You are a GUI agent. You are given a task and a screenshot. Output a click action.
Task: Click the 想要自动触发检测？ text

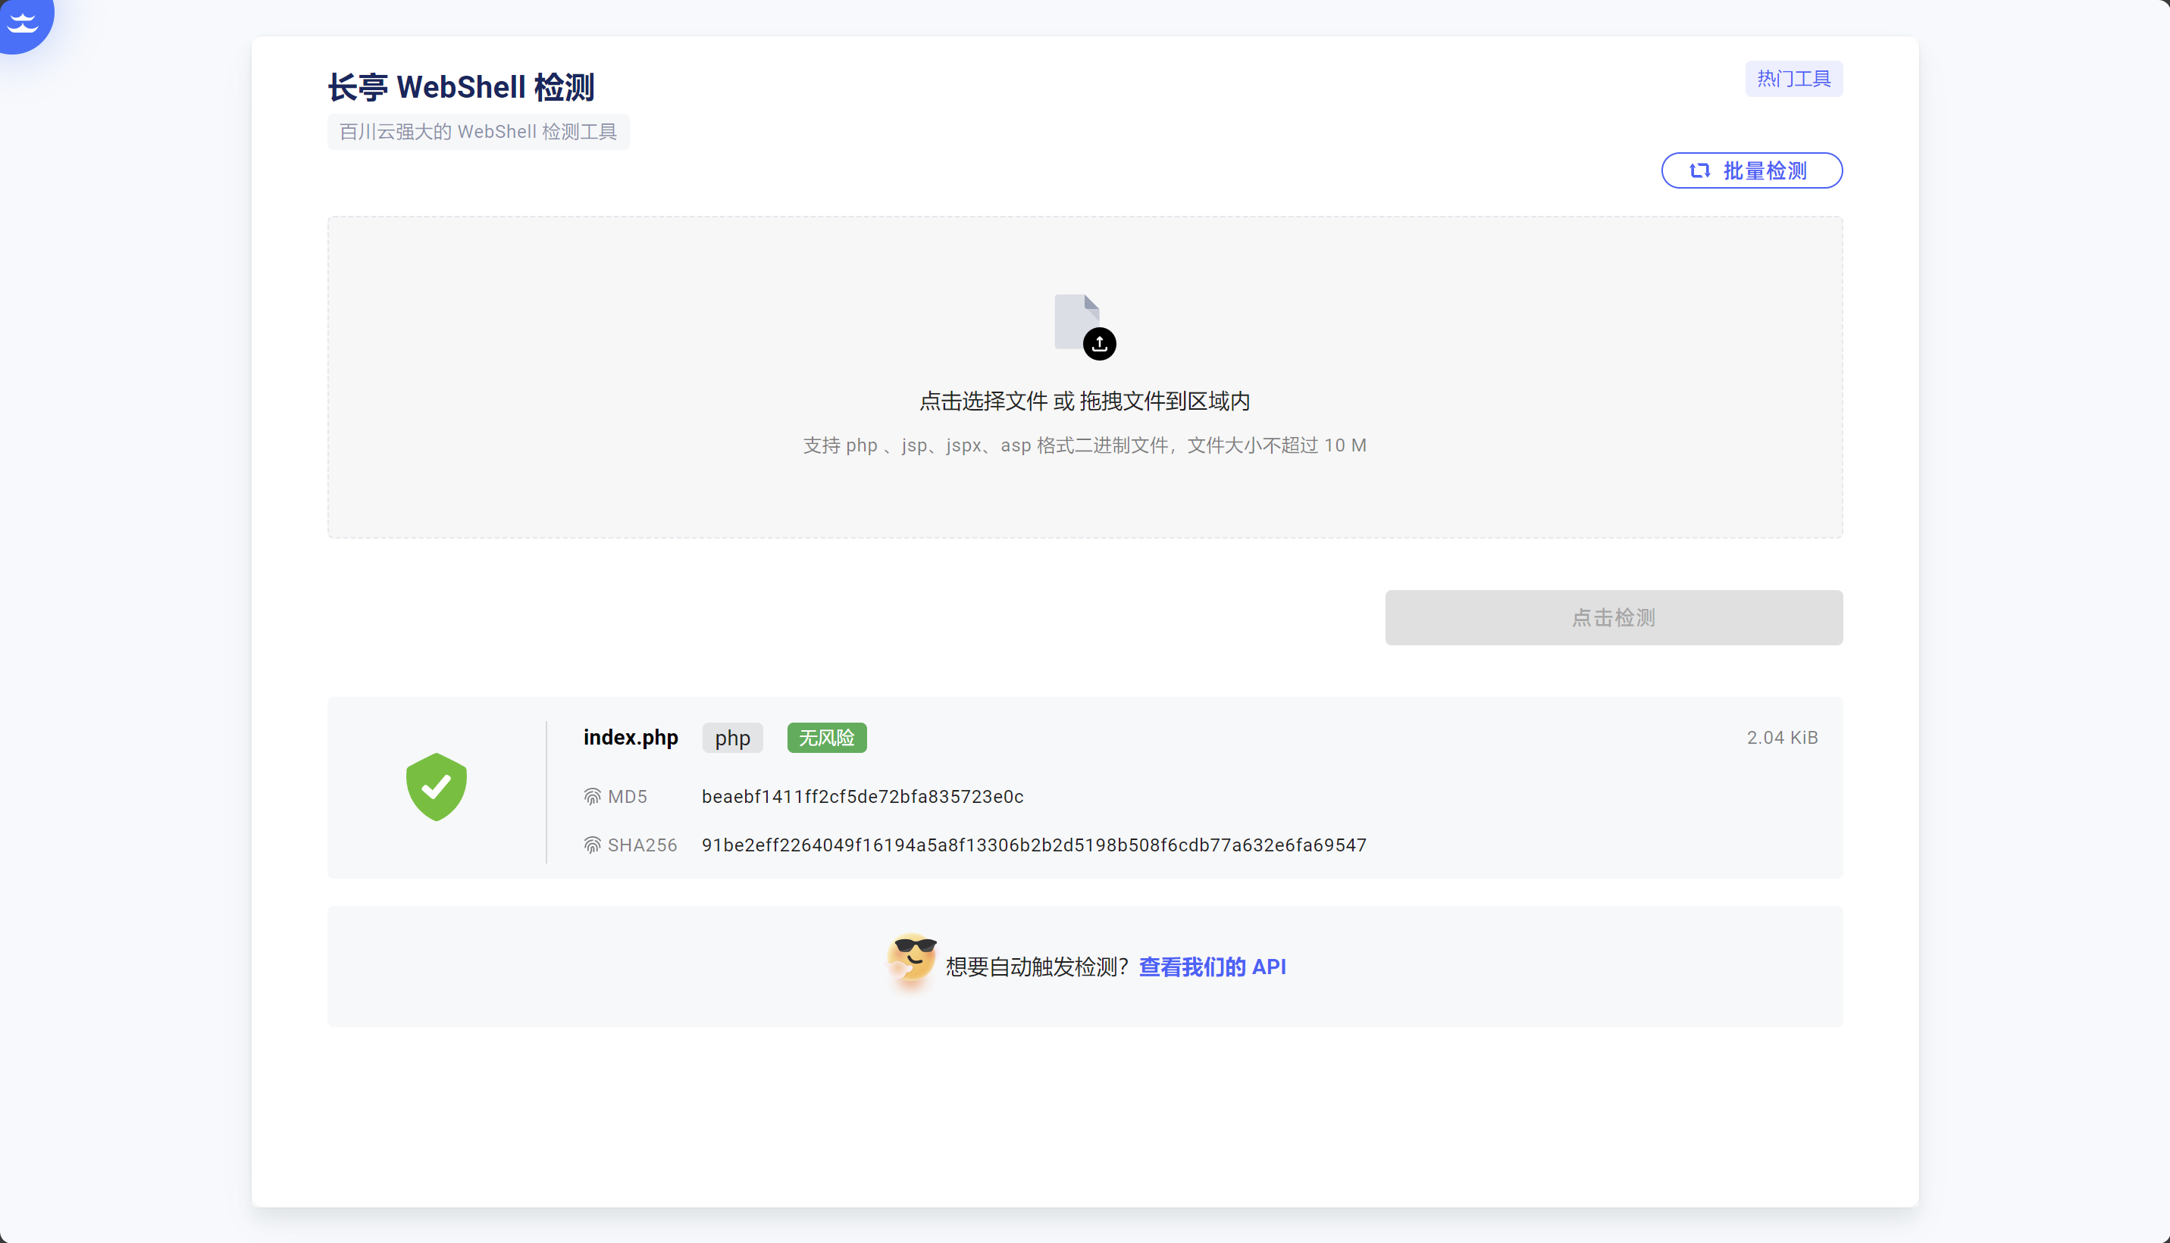click(x=1038, y=967)
